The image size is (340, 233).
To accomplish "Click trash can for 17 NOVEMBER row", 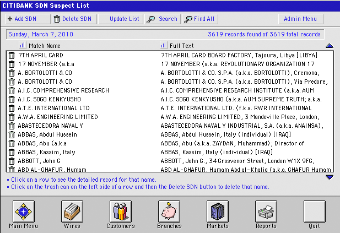I will pyautogui.click(x=12, y=64).
